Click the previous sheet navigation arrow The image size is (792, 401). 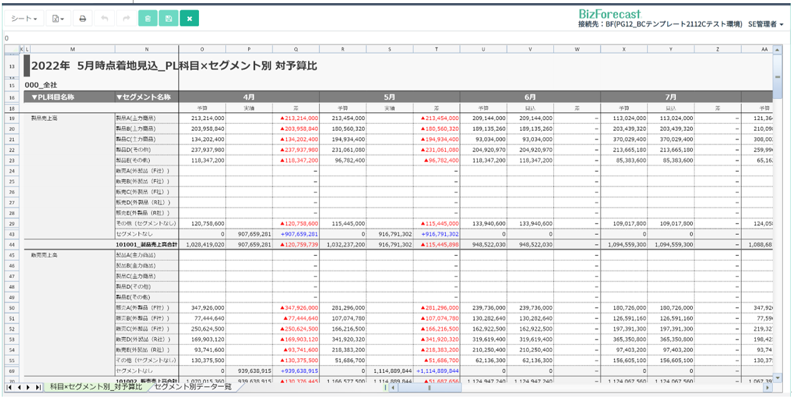(x=19, y=387)
